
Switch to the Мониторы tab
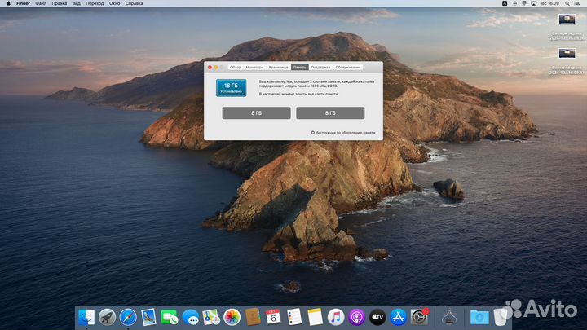click(x=254, y=68)
